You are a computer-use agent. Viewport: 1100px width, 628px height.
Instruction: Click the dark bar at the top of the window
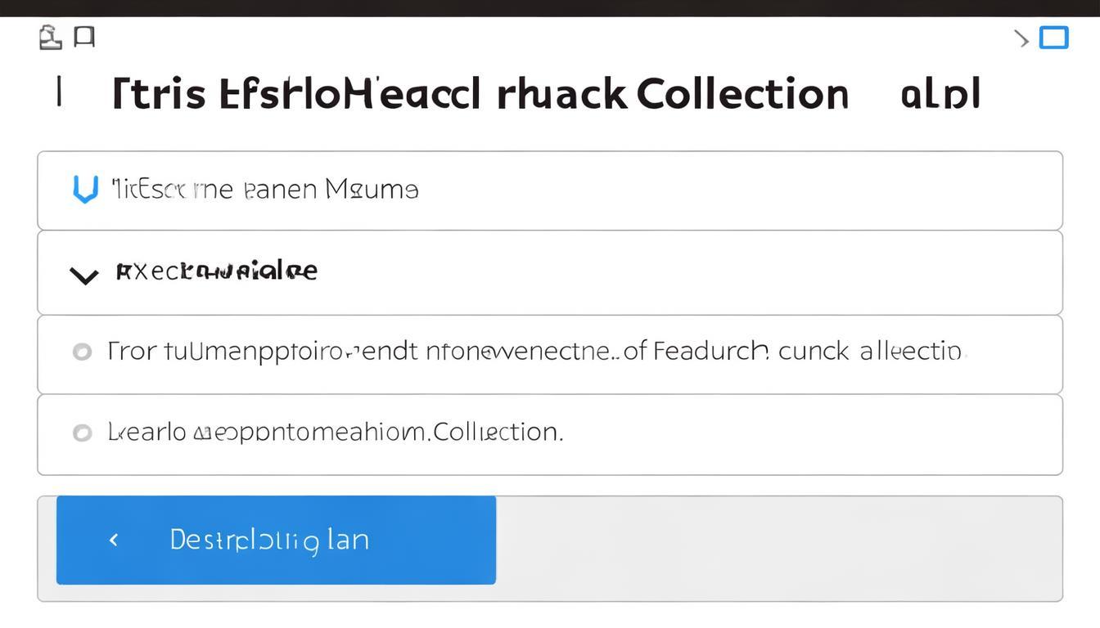coord(550,8)
